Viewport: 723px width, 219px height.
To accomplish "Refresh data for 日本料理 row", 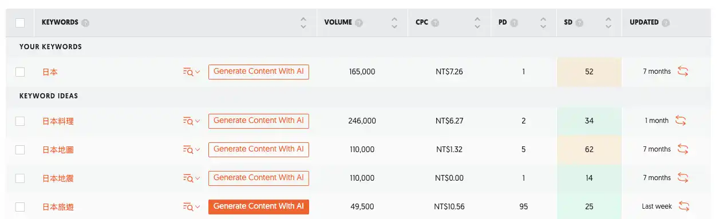I will pos(681,121).
